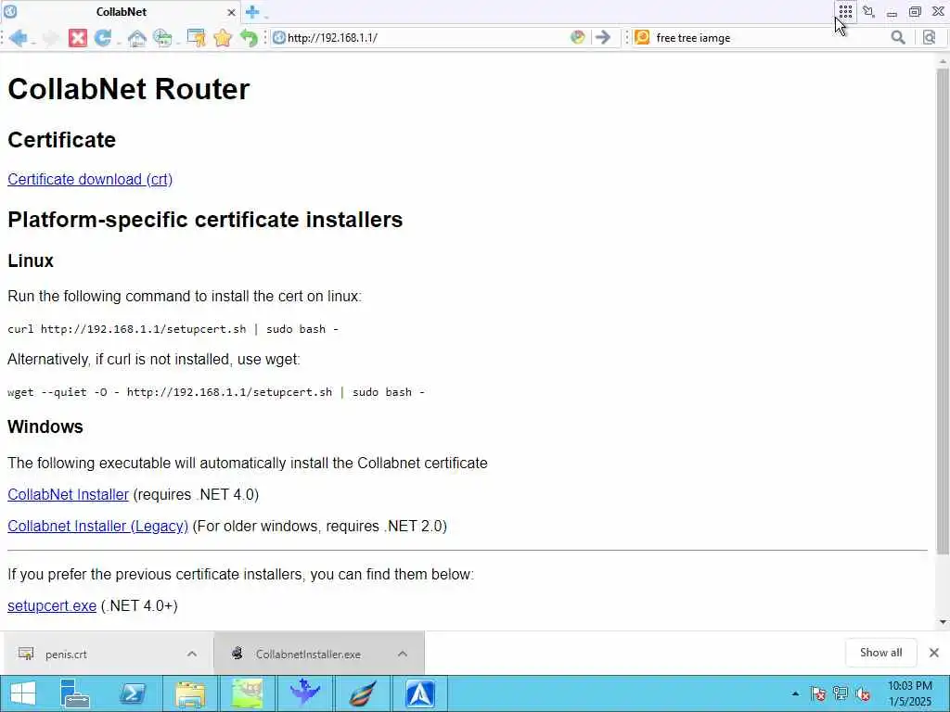Open the colorful feather app on taskbar

click(x=363, y=693)
